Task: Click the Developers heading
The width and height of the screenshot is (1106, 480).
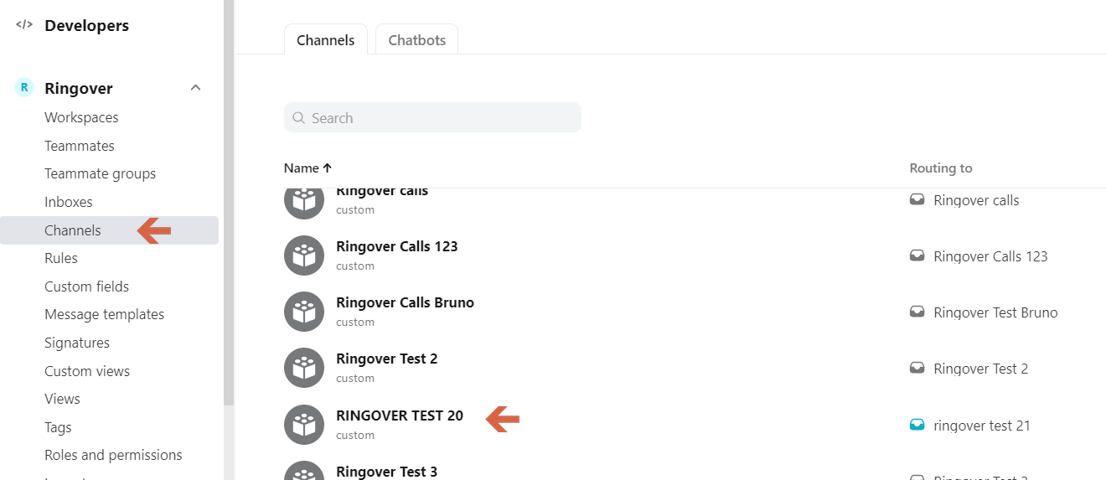Action: point(87,25)
